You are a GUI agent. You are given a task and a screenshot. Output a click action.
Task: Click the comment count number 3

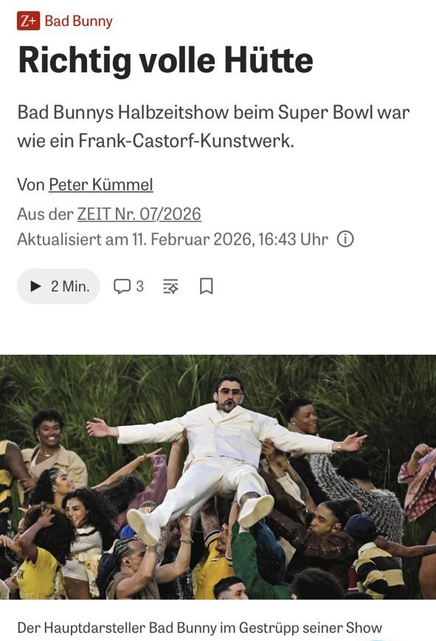pyautogui.click(x=140, y=286)
